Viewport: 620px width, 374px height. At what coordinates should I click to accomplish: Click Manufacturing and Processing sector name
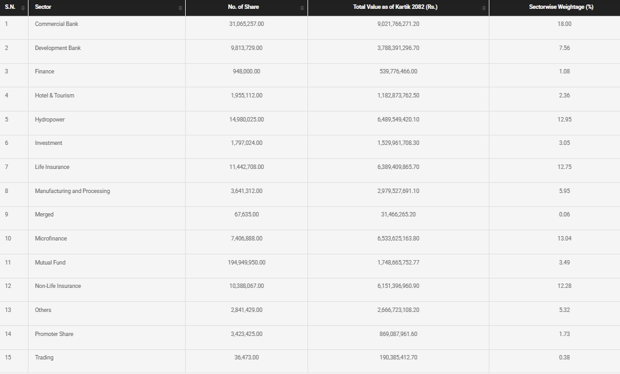72,191
